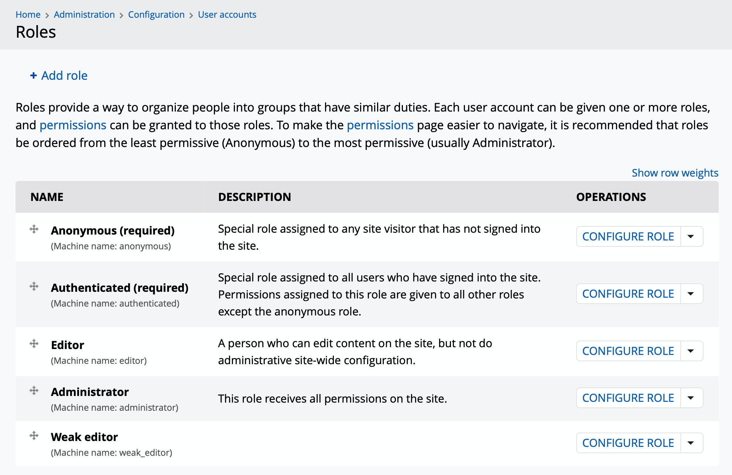
Task: Expand operations dropdown for Anonymous role
Action: tap(691, 236)
